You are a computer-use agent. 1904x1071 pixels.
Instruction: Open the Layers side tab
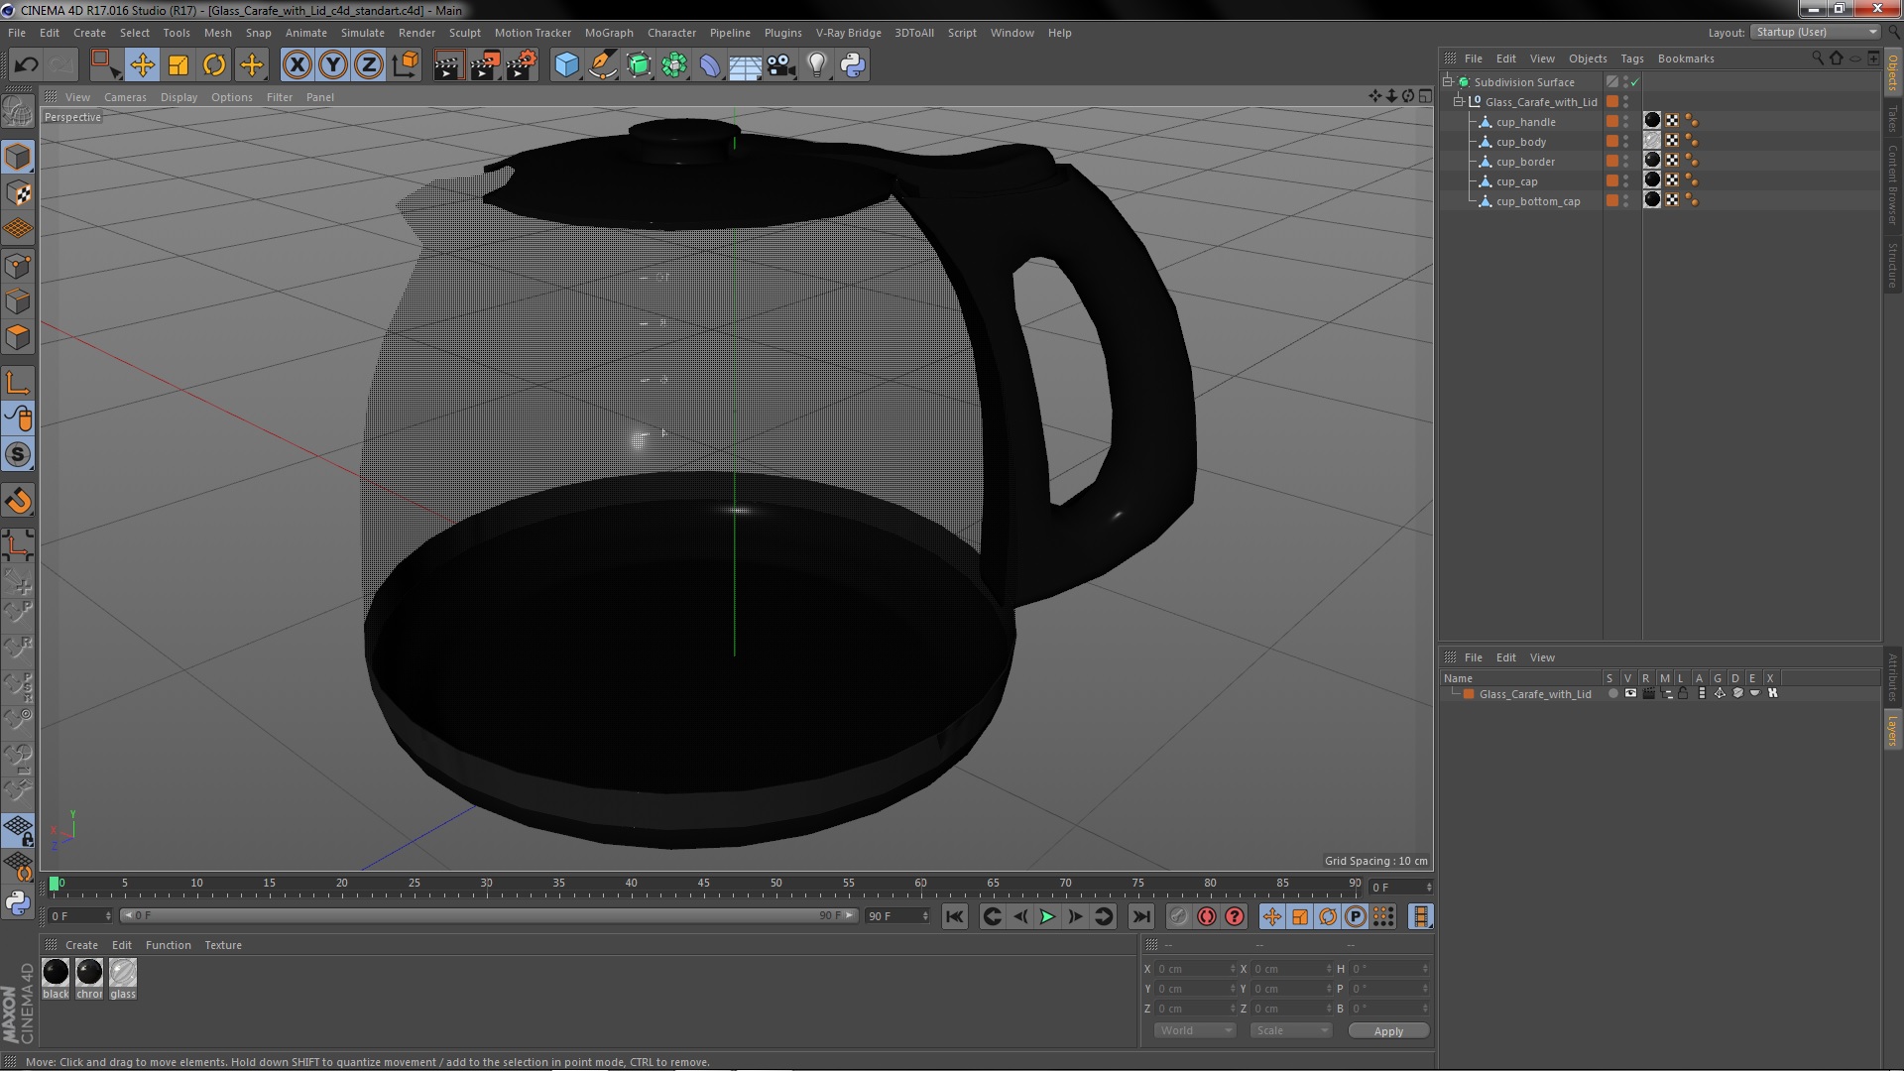1893,730
